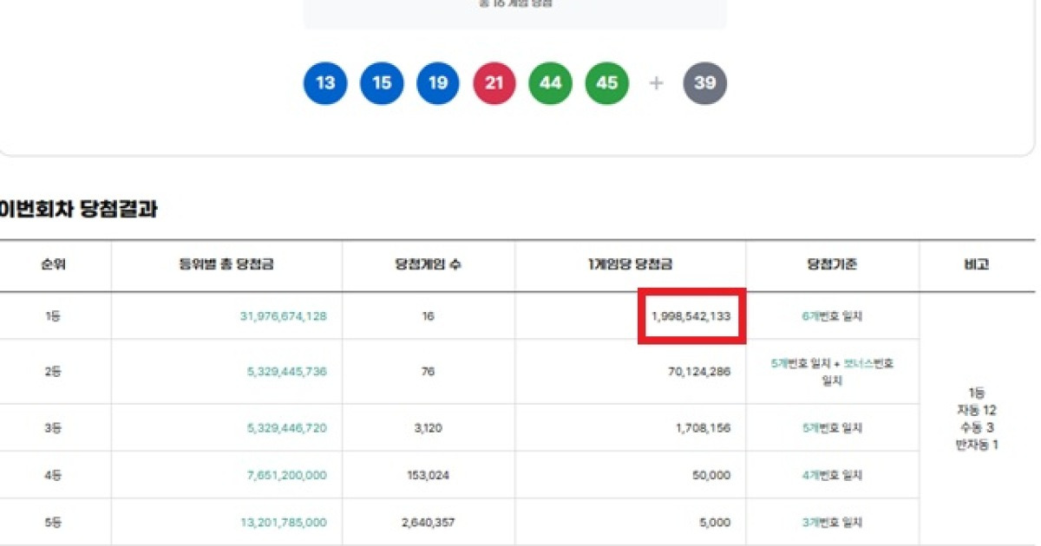
Task: Click the gray bonus ball 39
Action: pyautogui.click(x=705, y=83)
